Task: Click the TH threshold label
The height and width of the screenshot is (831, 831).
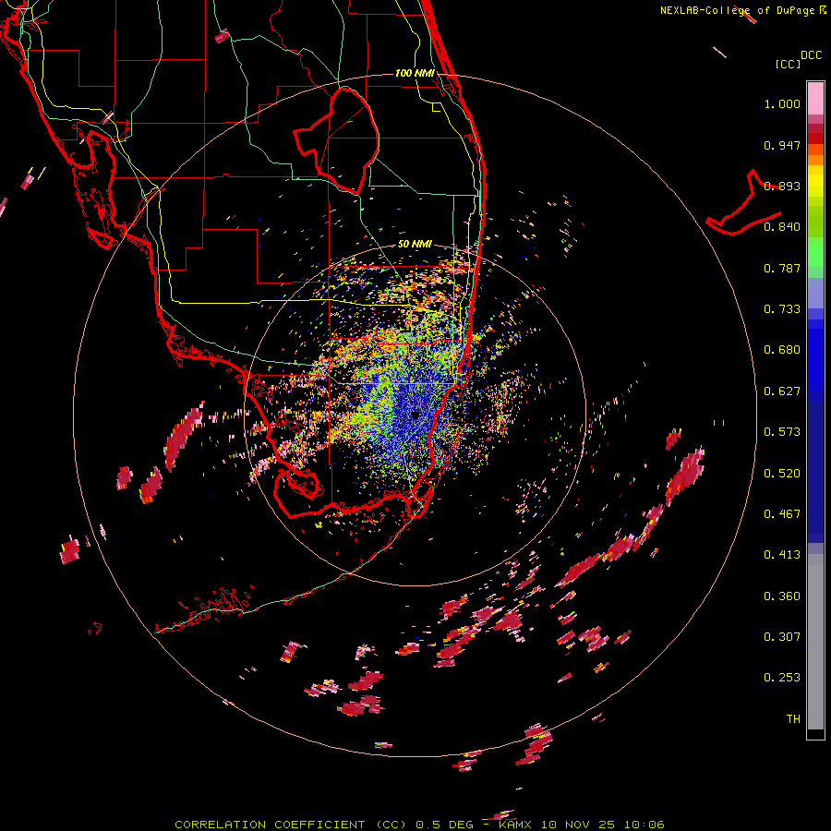Action: tap(793, 719)
